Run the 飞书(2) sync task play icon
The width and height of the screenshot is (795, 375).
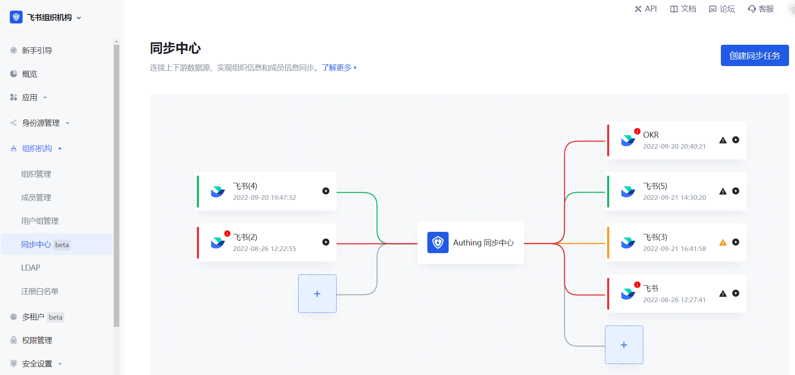(x=325, y=242)
